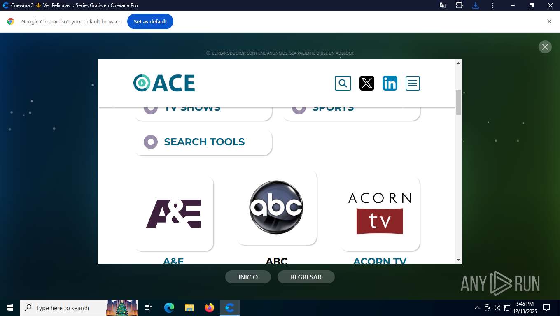560x316 pixels.
Task: Select the TV SHOWS category
Action: 203,114
